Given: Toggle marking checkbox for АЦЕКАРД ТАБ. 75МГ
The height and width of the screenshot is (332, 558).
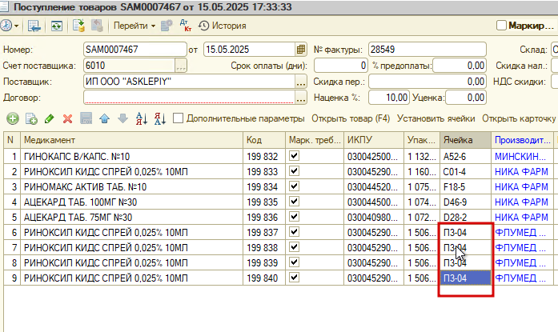Looking at the screenshot, I should (x=294, y=217).
